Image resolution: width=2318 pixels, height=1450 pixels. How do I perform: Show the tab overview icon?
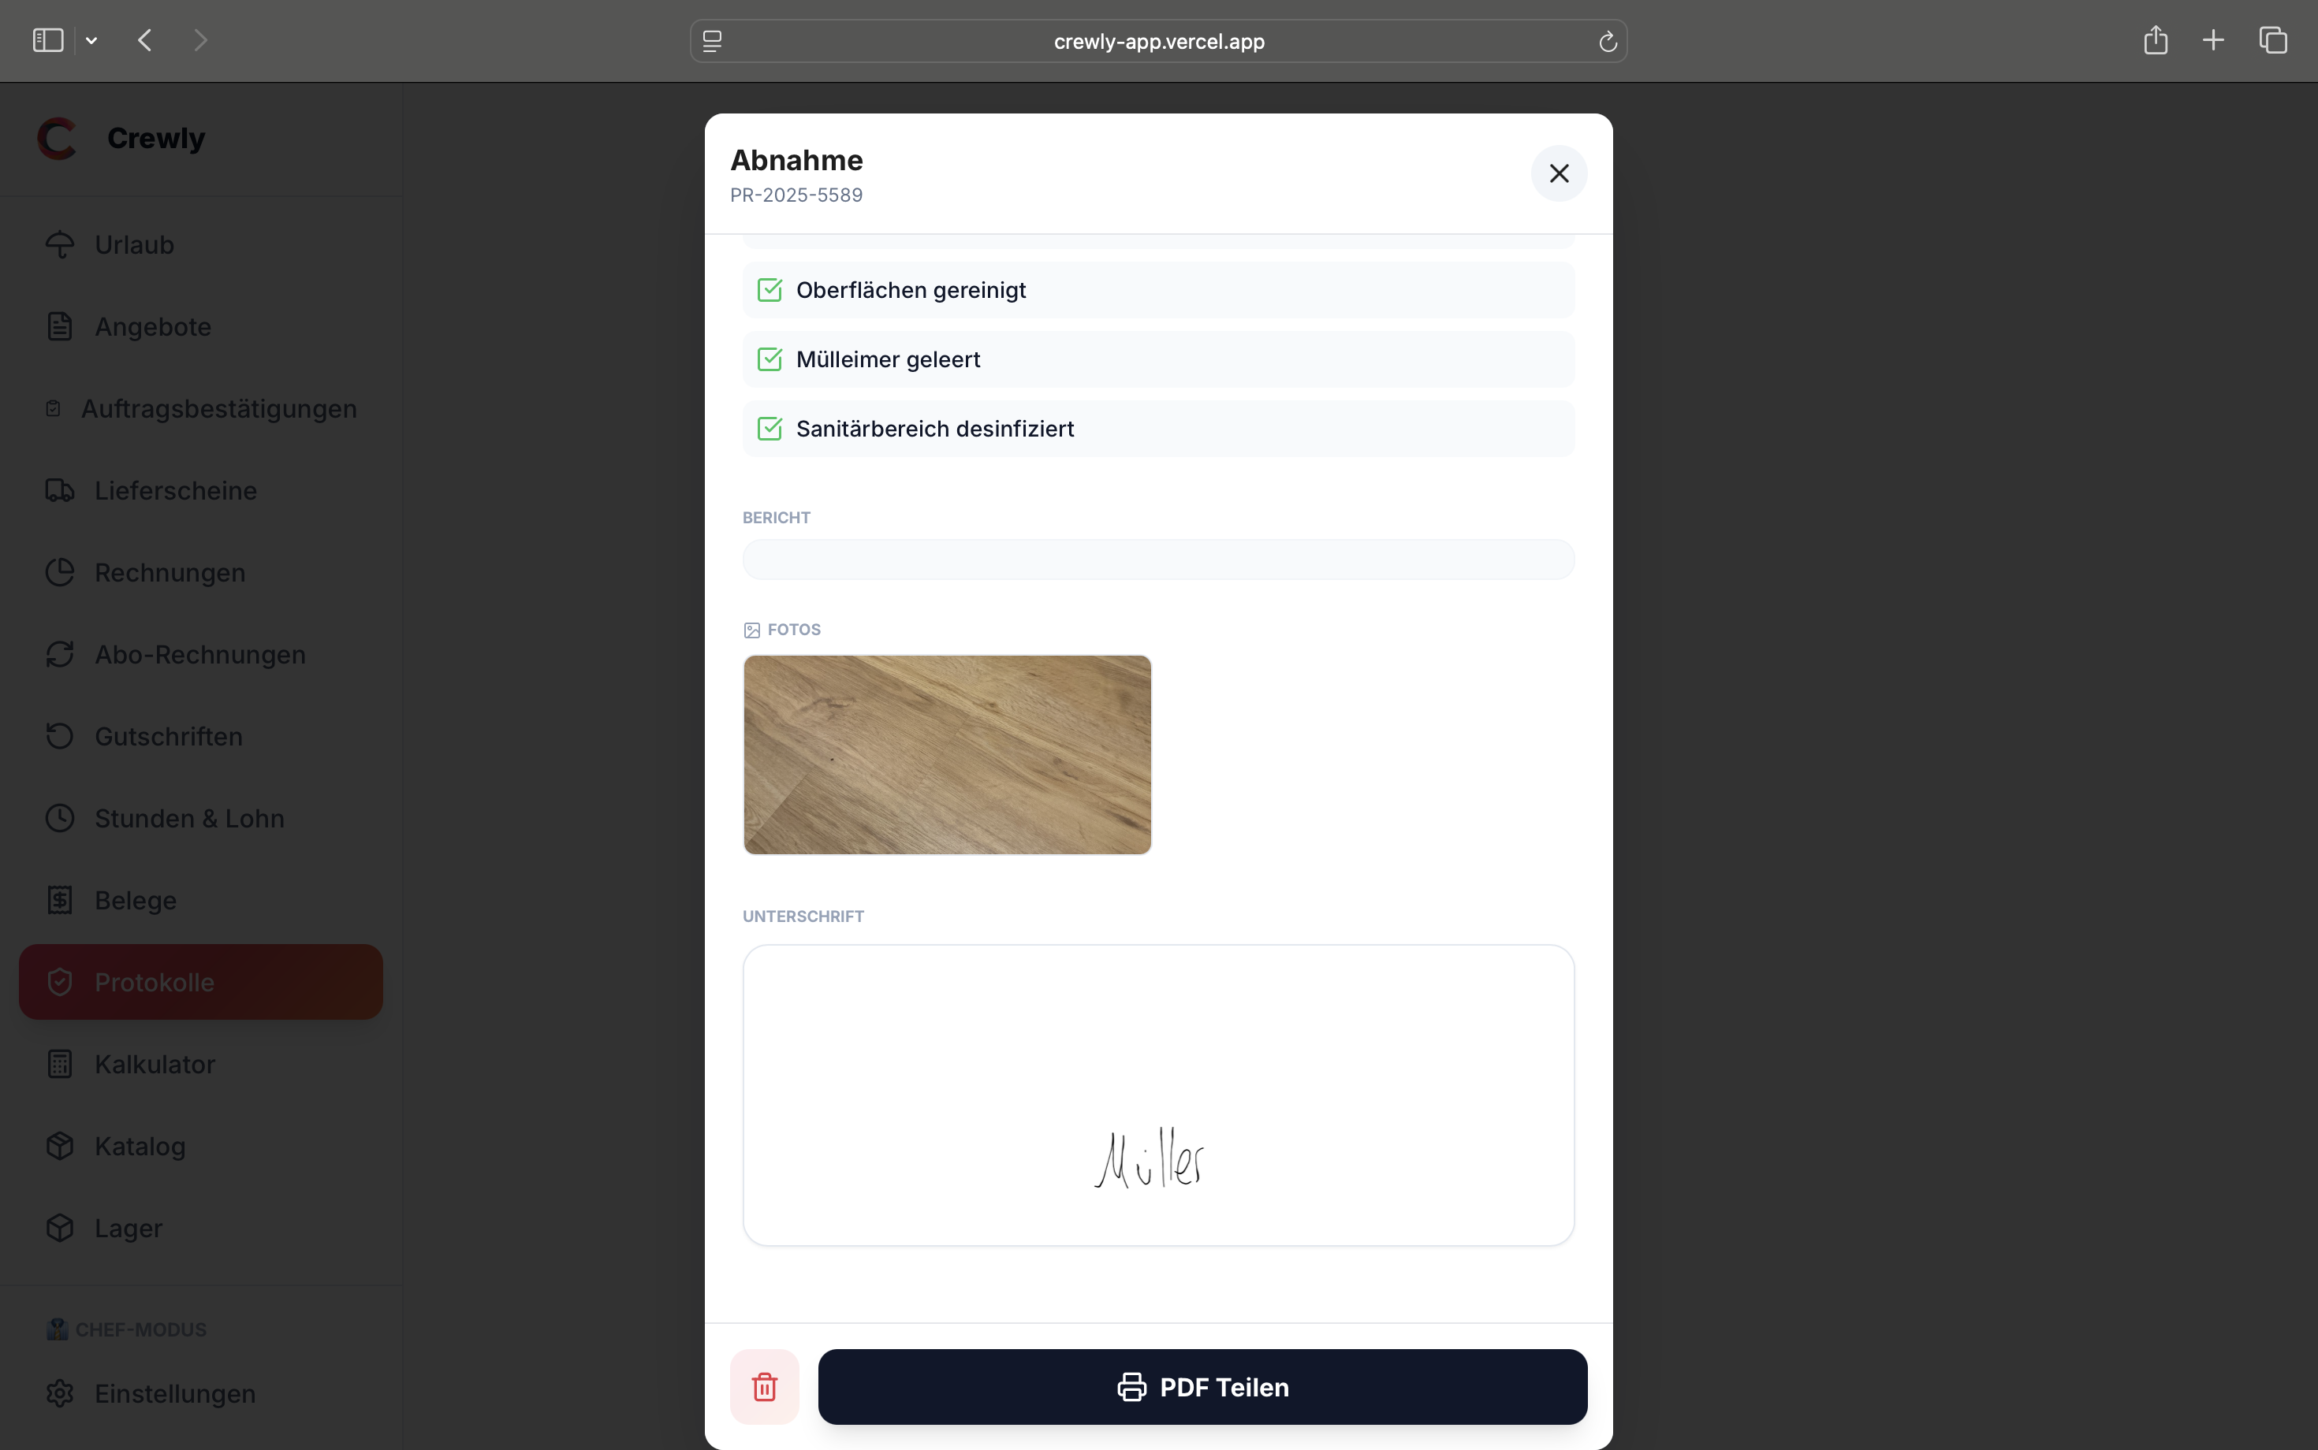2273,40
